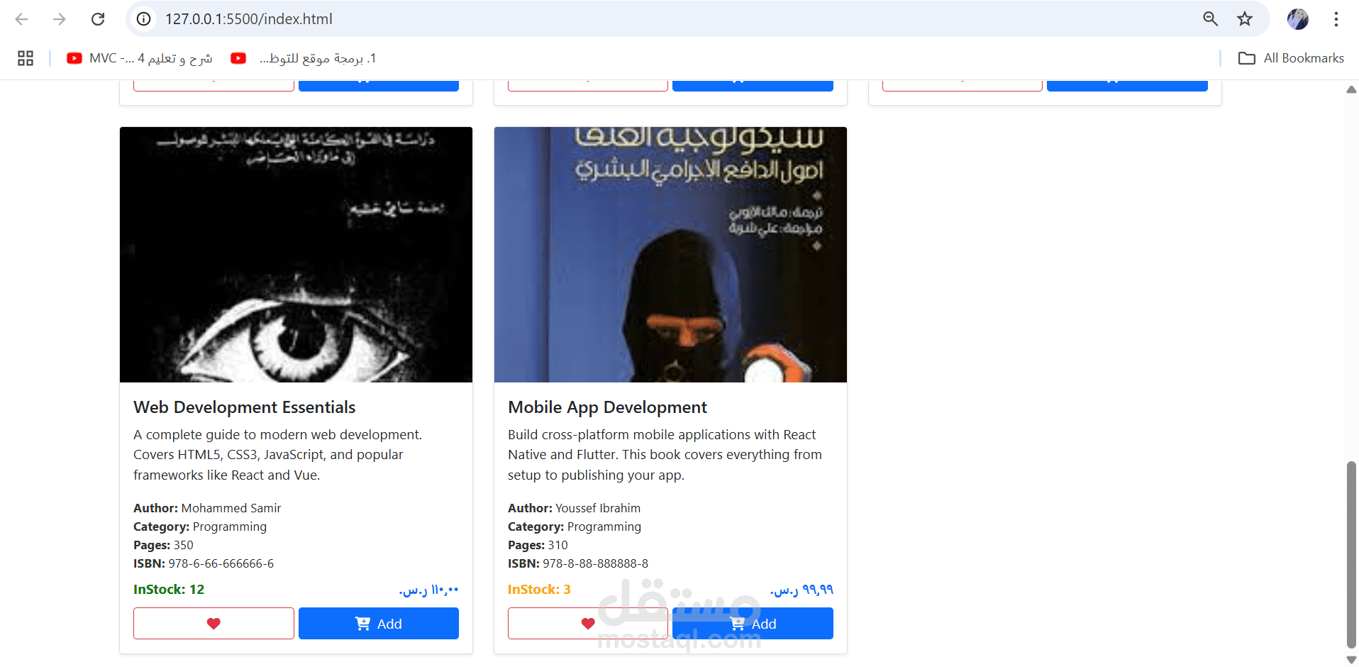Reload the current page
Screen dimensions: 1359x667
[98, 19]
